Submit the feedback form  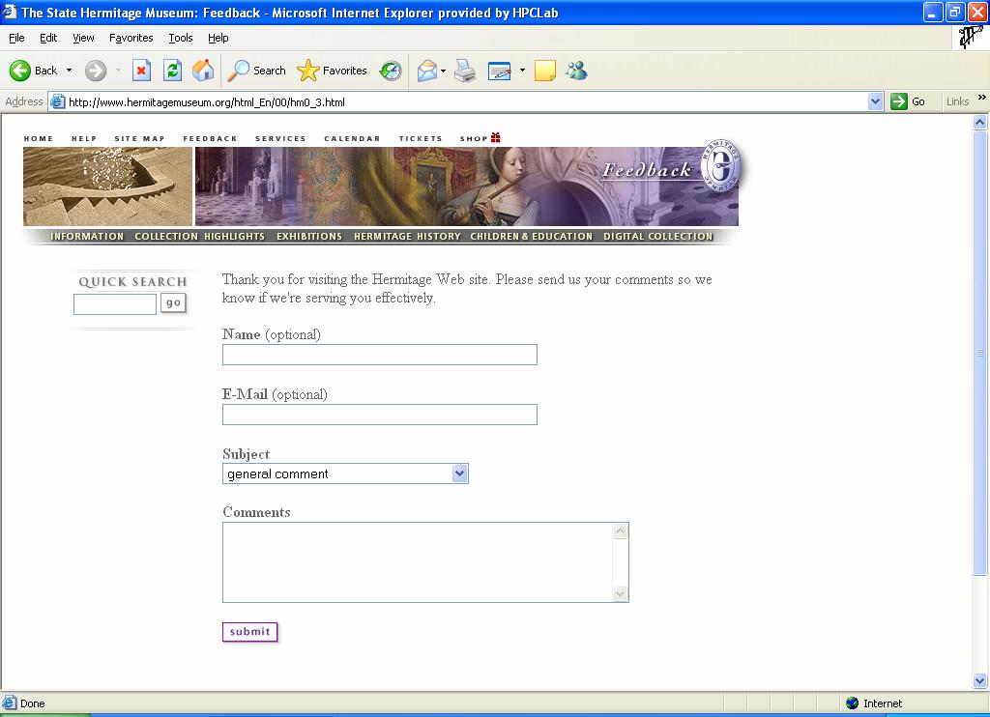(x=250, y=632)
